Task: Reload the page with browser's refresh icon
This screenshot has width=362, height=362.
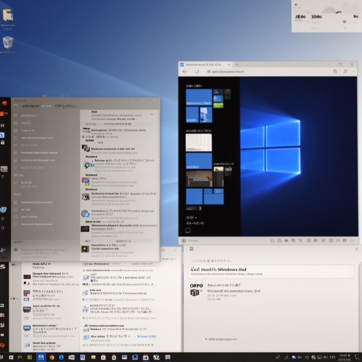Action: point(197,71)
